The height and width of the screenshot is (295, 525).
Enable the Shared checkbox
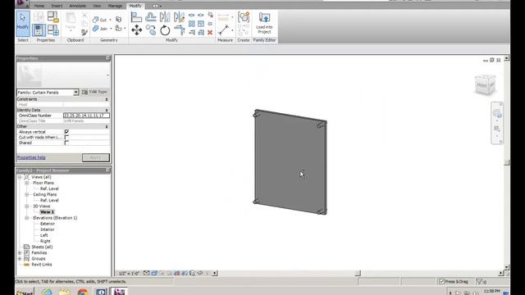[x=66, y=143]
